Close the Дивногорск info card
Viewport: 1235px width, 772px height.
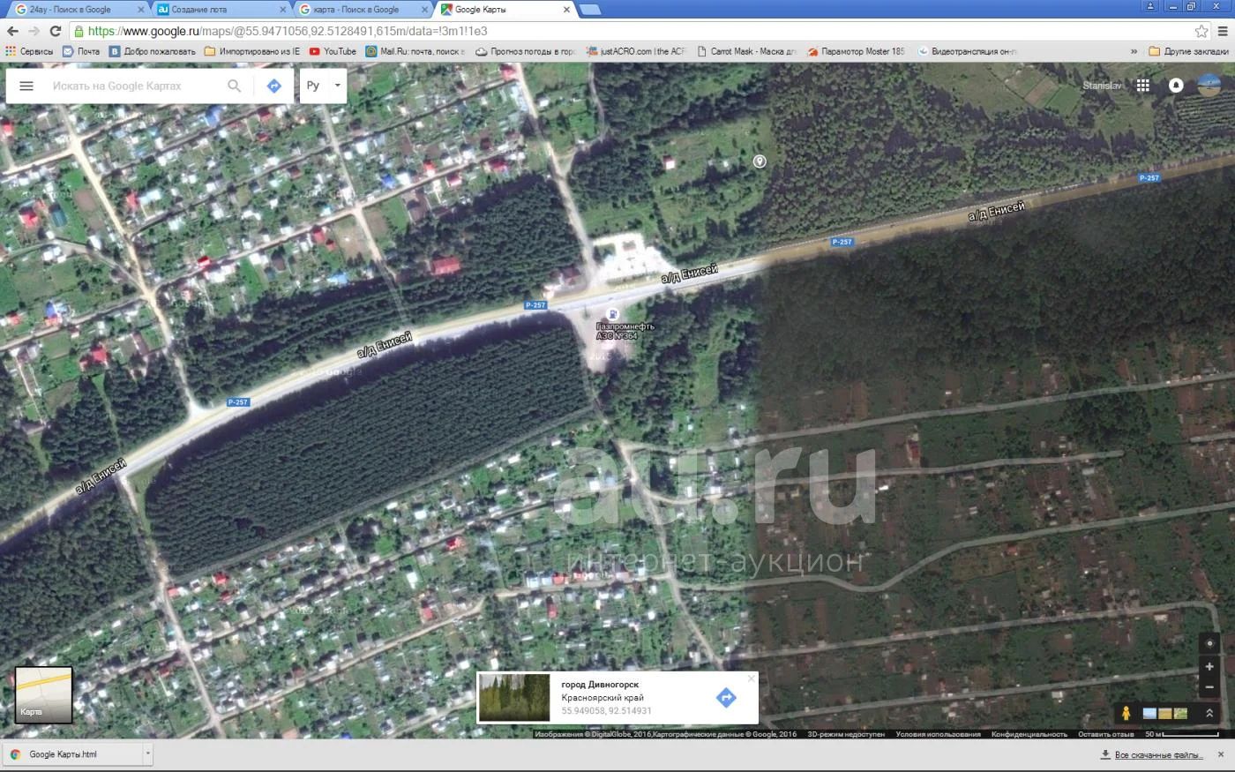[751, 678]
